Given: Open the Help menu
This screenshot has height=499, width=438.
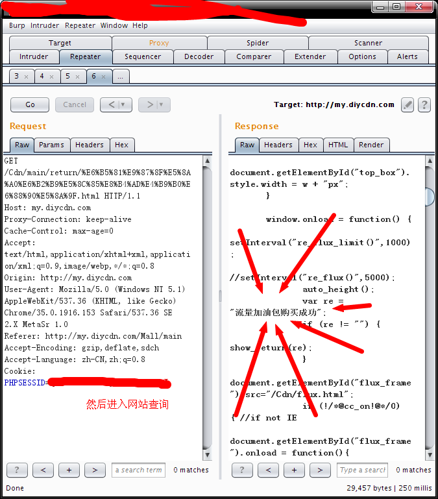Looking at the screenshot, I should point(140,25).
